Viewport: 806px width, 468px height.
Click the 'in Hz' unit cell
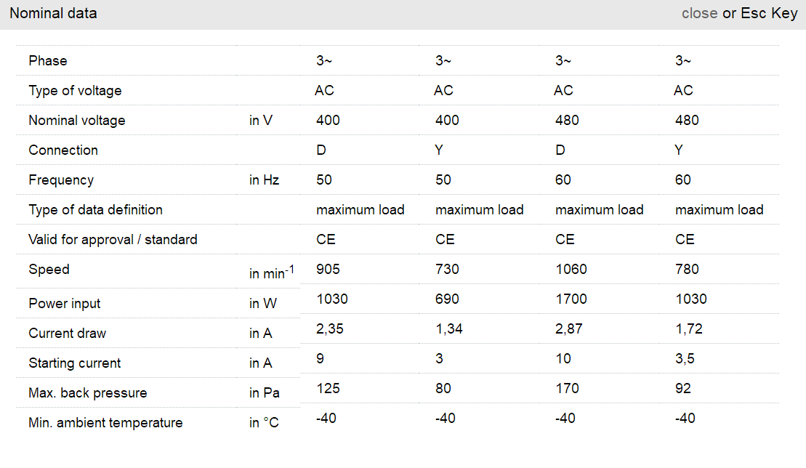(x=264, y=180)
